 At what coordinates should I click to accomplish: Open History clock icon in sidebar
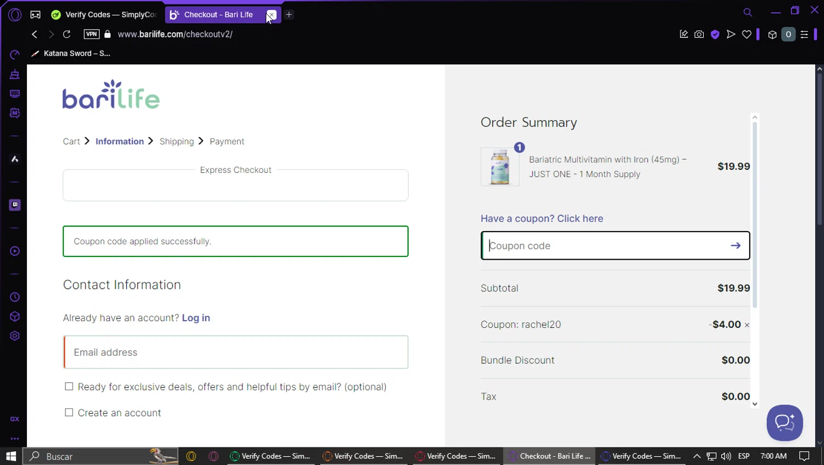15,297
